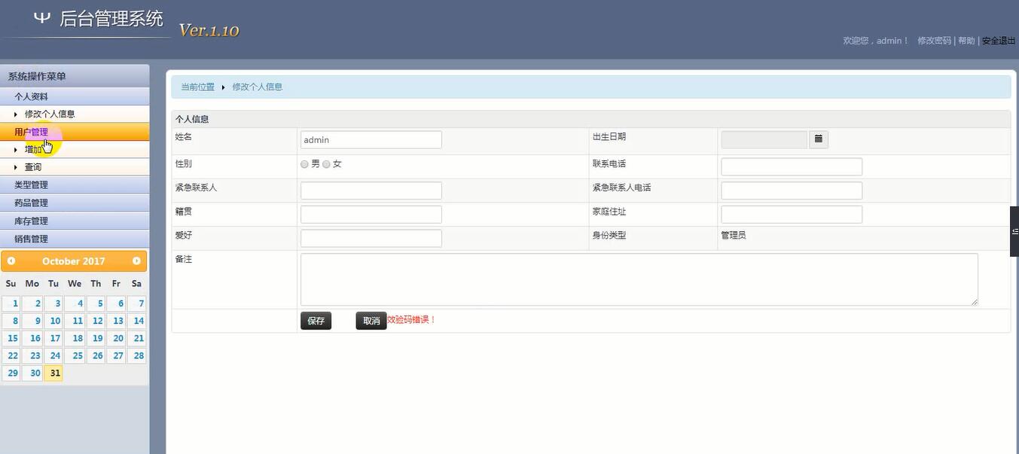Open the 修改密码 link in header
The height and width of the screenshot is (454, 1019).
coord(934,41)
